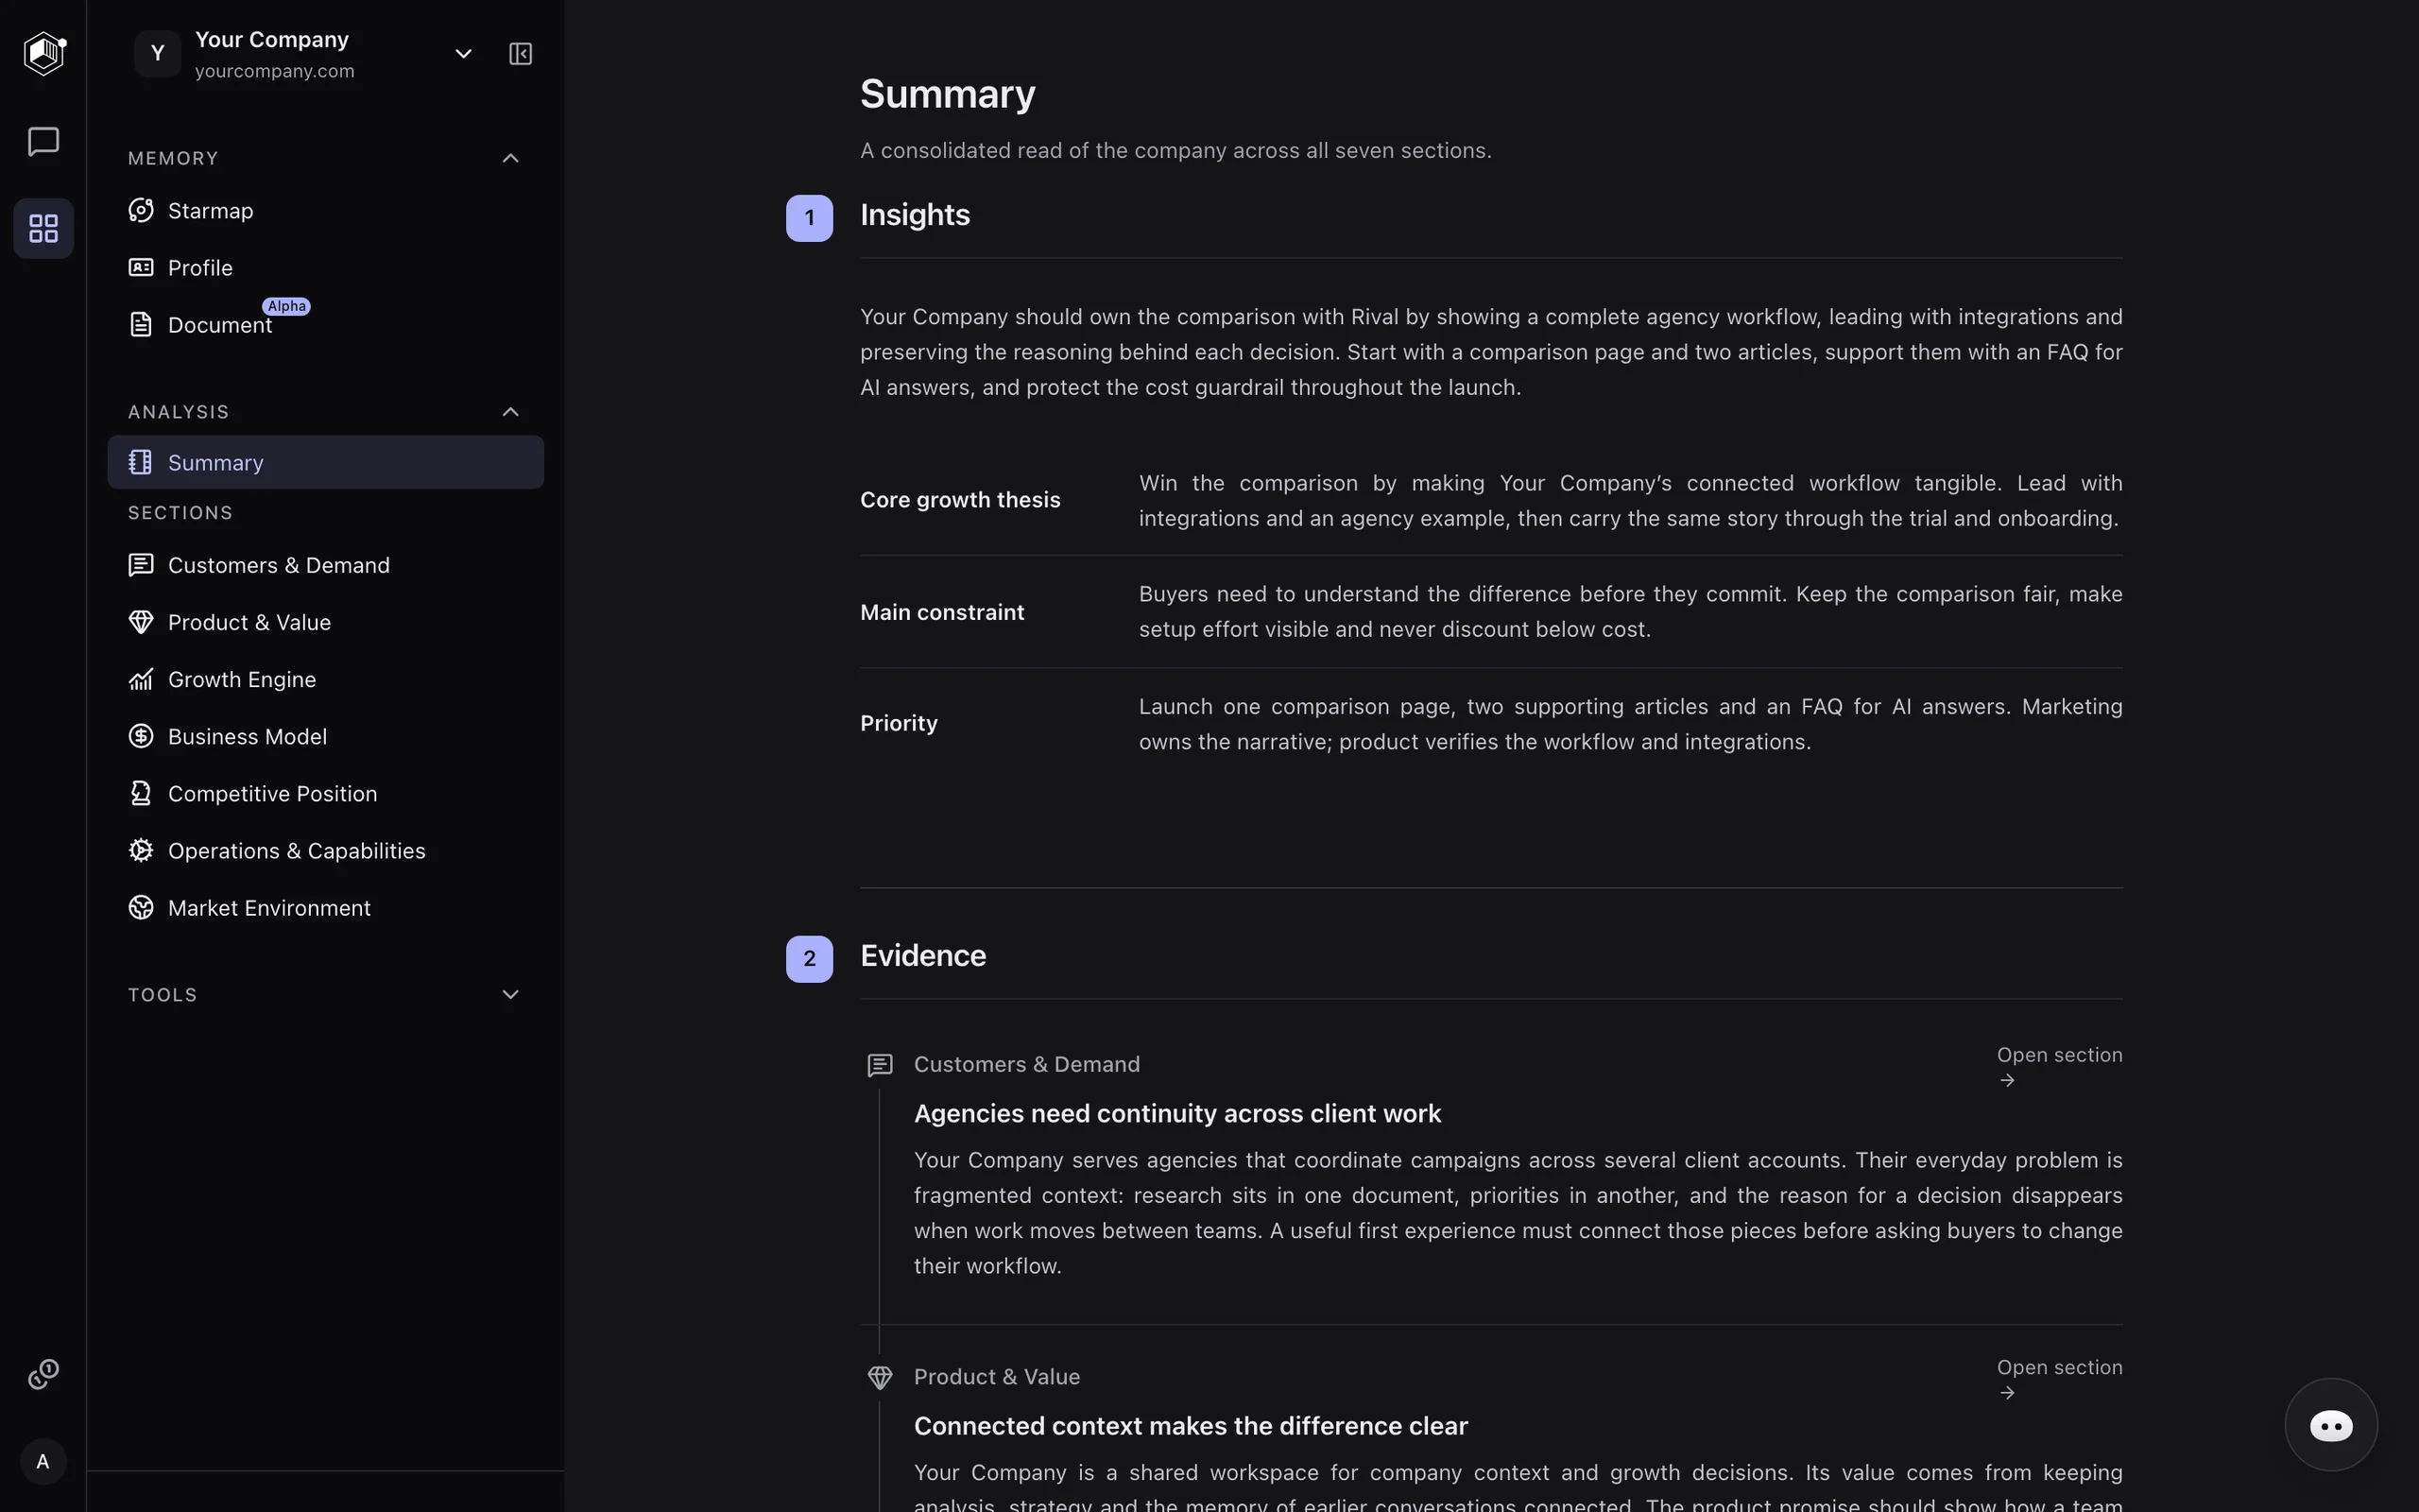Open the user avatar 'A' menu

click(x=43, y=1461)
